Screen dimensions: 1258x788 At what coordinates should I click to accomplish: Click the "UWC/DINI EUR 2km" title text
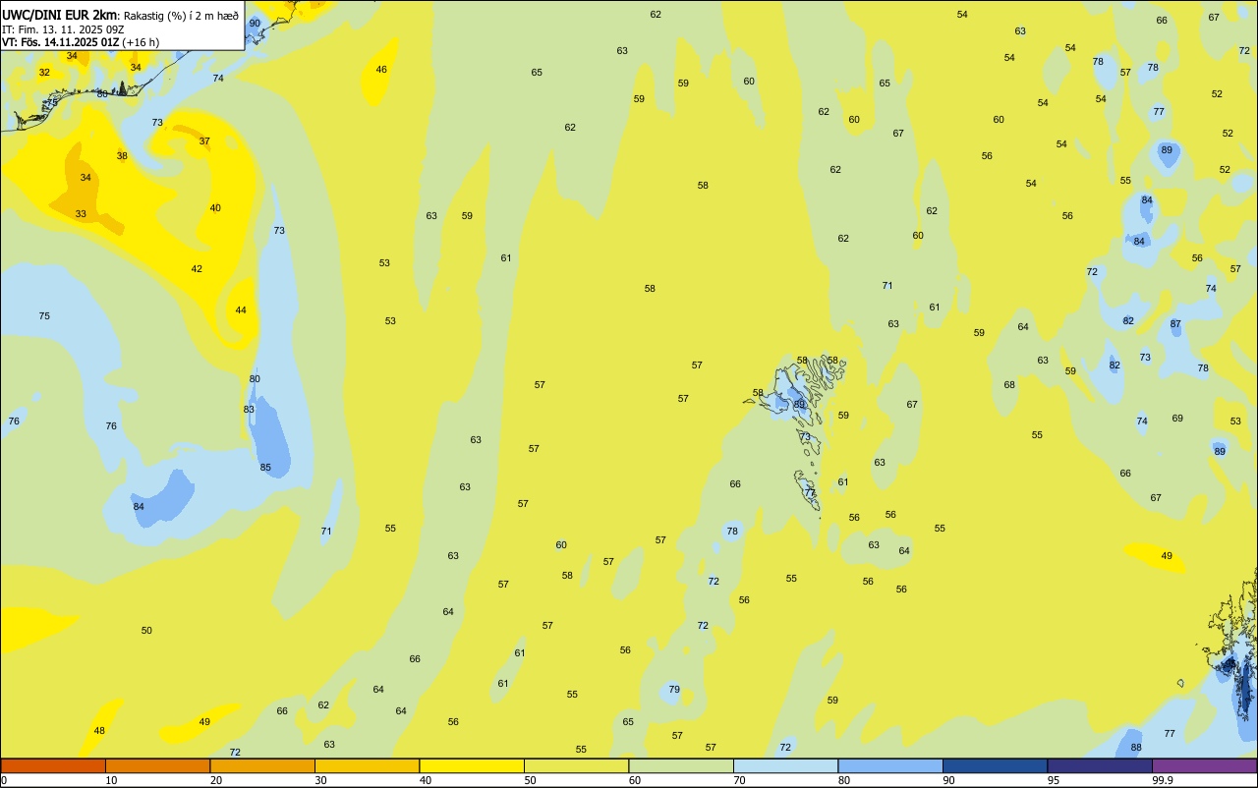(x=60, y=14)
